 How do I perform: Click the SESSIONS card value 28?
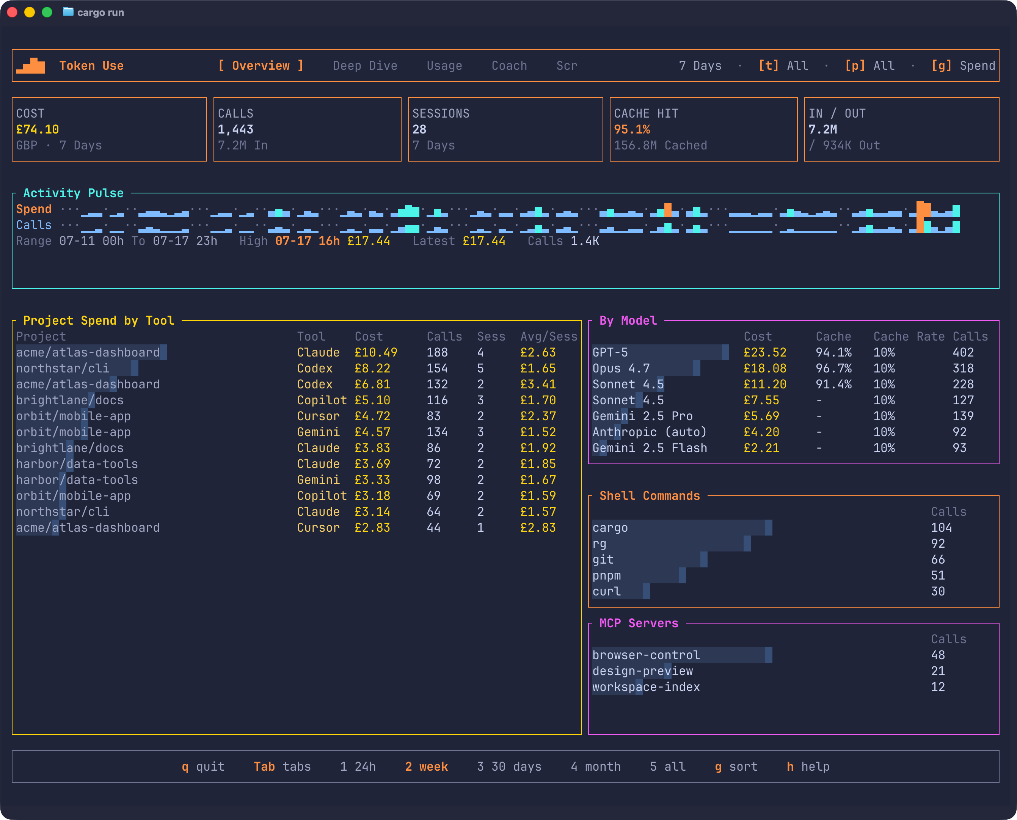419,129
